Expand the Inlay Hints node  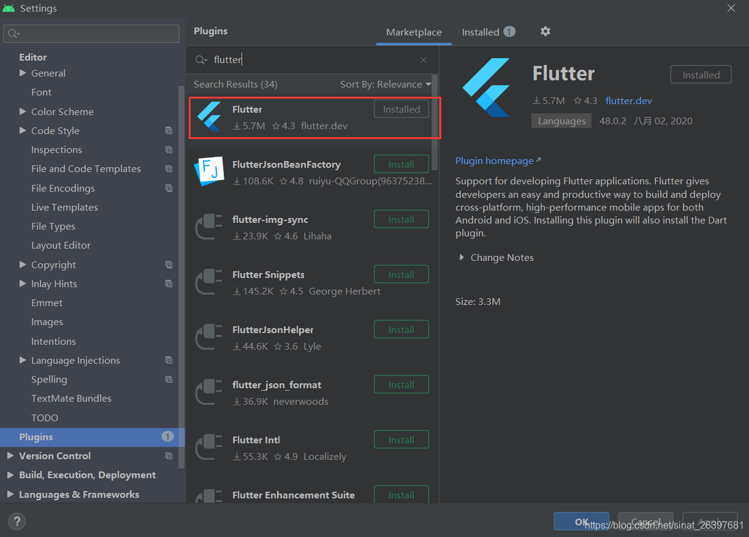coord(23,284)
